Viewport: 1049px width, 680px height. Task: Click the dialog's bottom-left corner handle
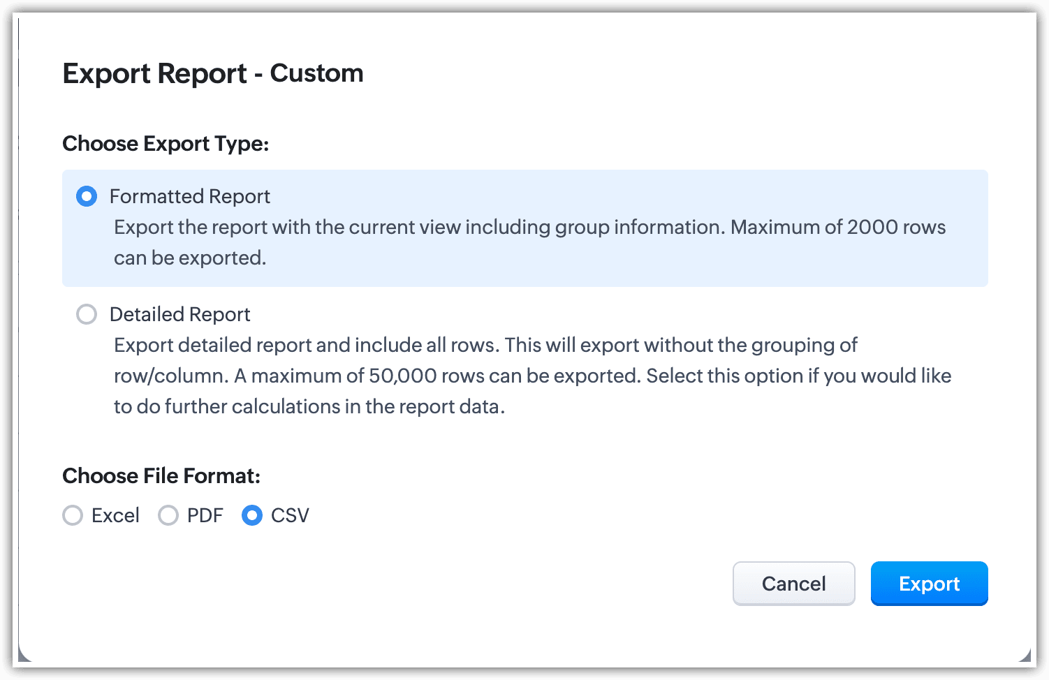pos(24,655)
